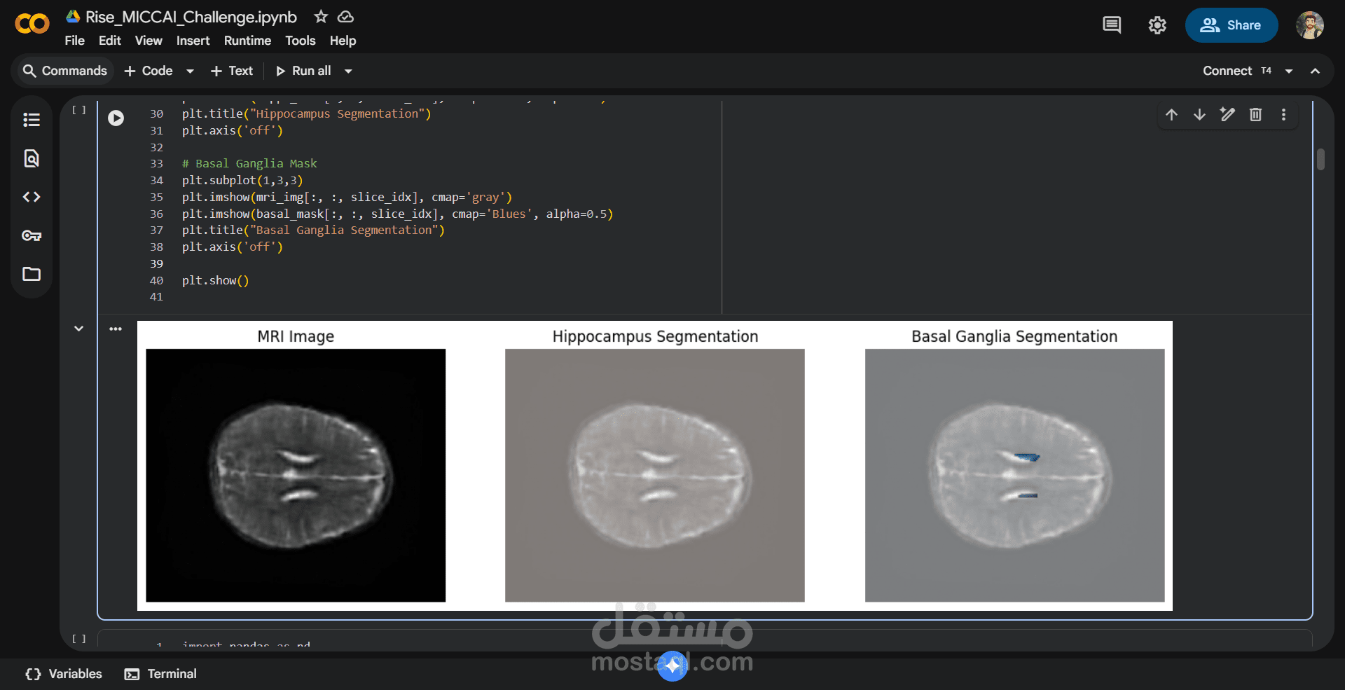Click the Share button
This screenshot has height=690, width=1345.
coord(1232,25)
